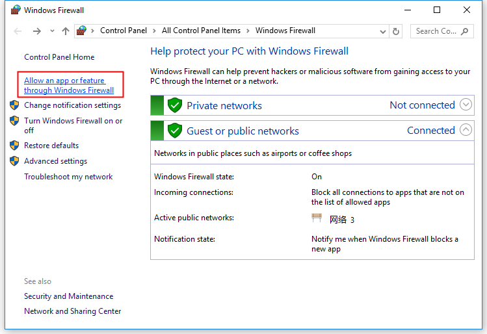Viewport: 487px width, 334px height.
Task: Go up one level with the Up arrow
Action: [x=66, y=31]
